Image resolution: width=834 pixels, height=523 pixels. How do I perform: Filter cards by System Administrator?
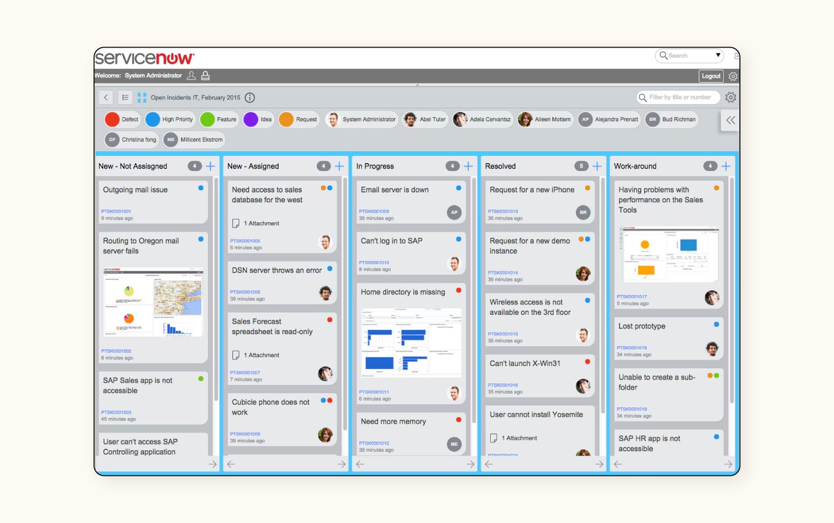tap(361, 119)
